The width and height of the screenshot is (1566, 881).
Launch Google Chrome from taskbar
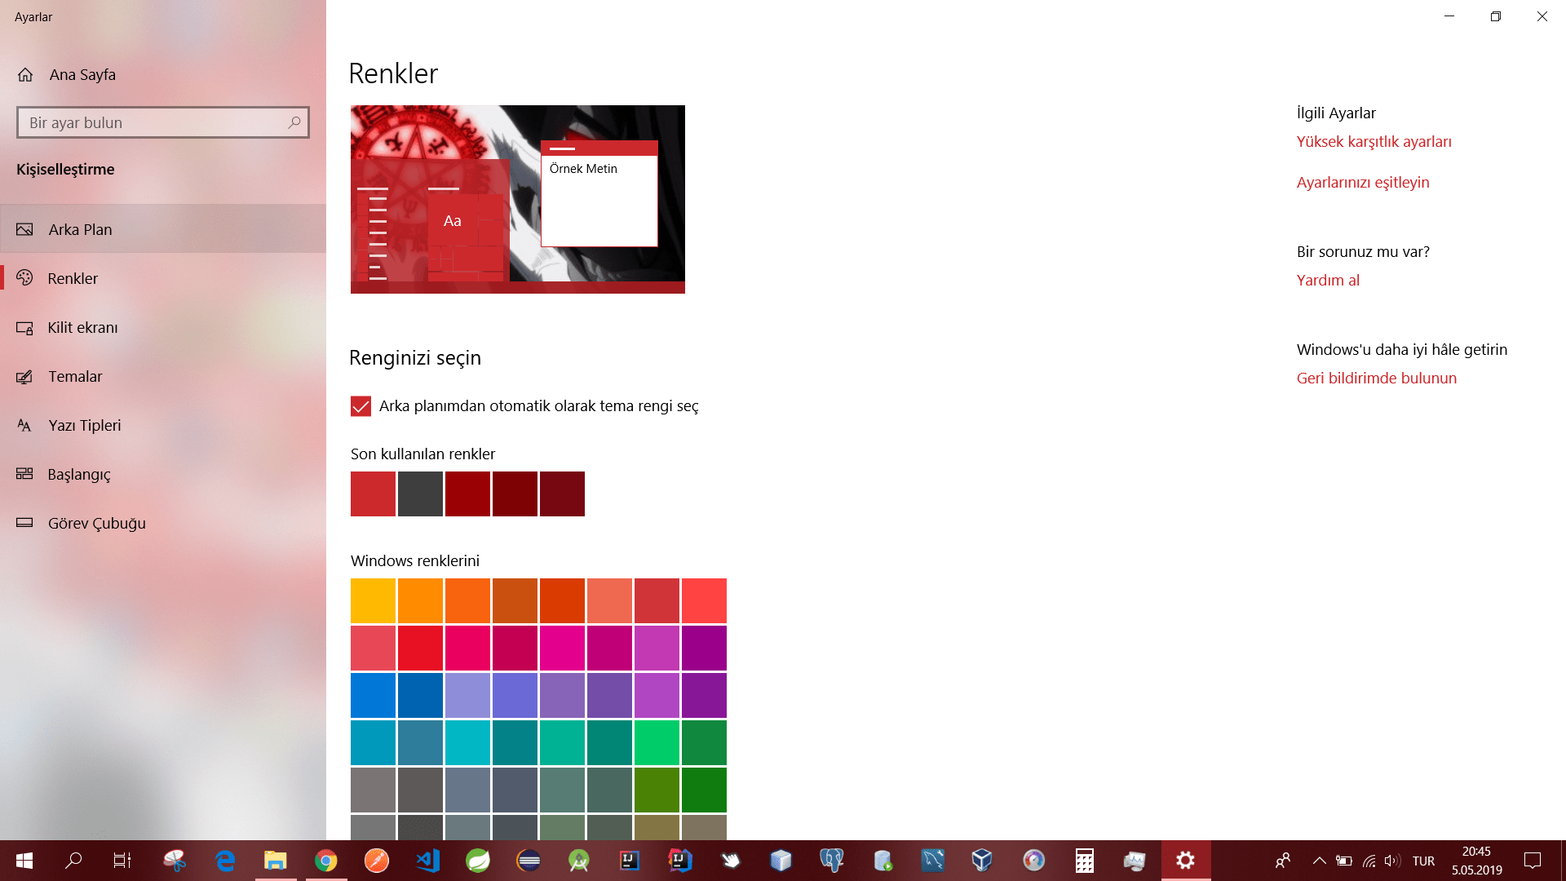click(326, 861)
